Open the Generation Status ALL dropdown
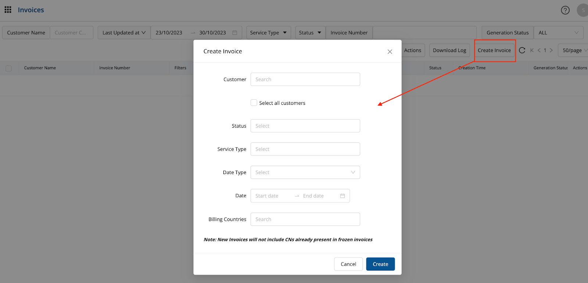 pyautogui.click(x=558, y=33)
